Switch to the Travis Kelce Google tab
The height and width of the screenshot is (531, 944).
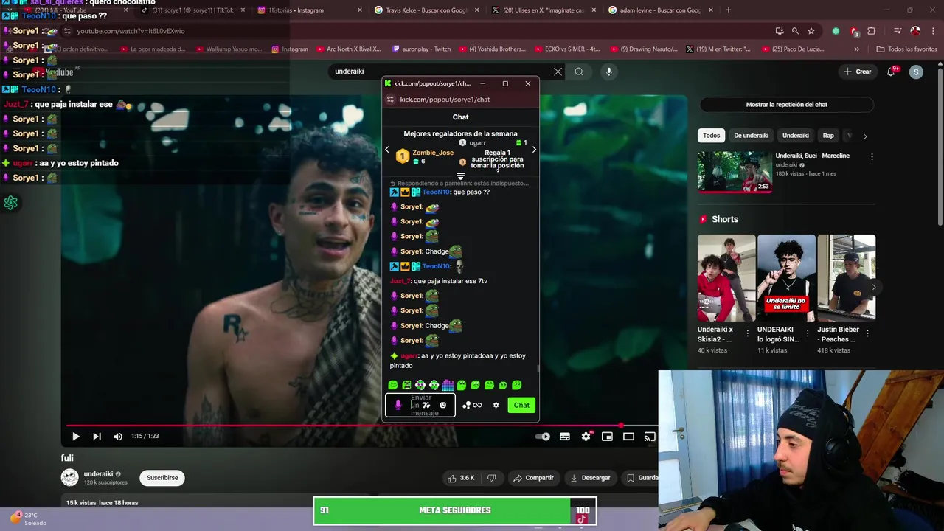point(426,10)
